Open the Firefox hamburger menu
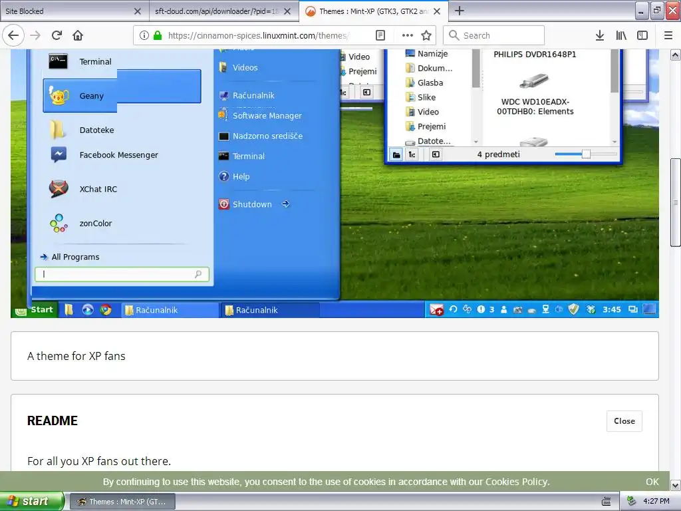The width and height of the screenshot is (681, 511). (668, 35)
